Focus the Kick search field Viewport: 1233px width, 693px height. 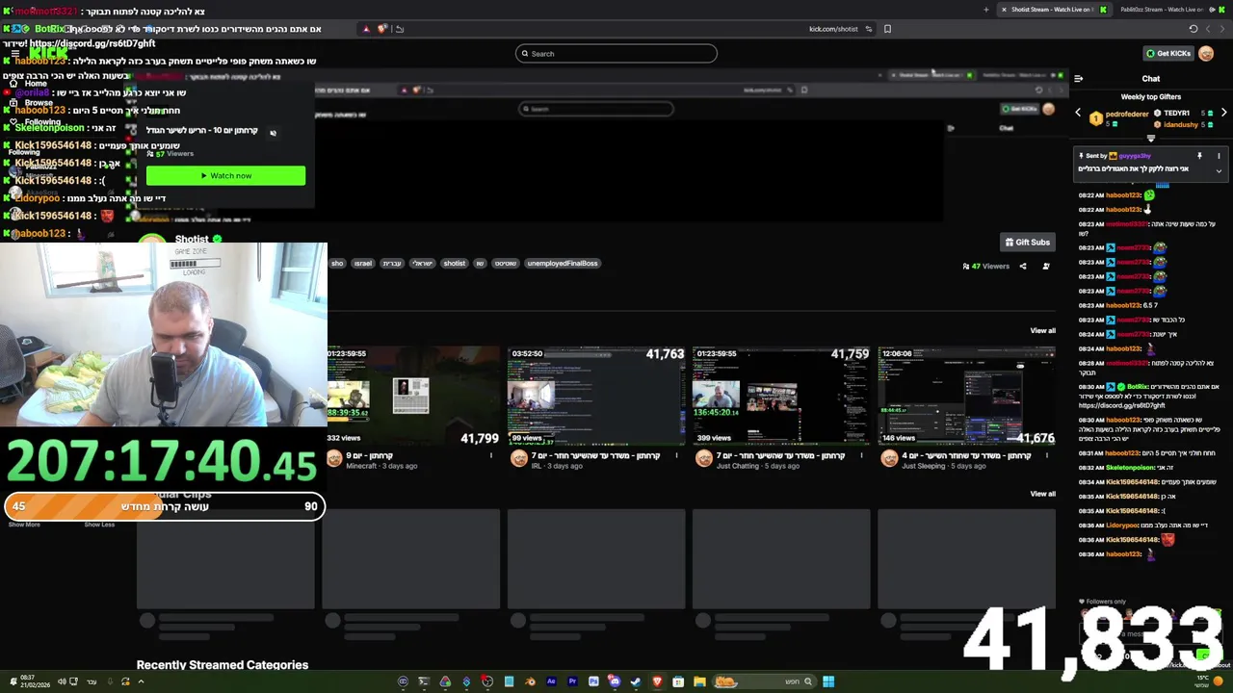click(616, 54)
